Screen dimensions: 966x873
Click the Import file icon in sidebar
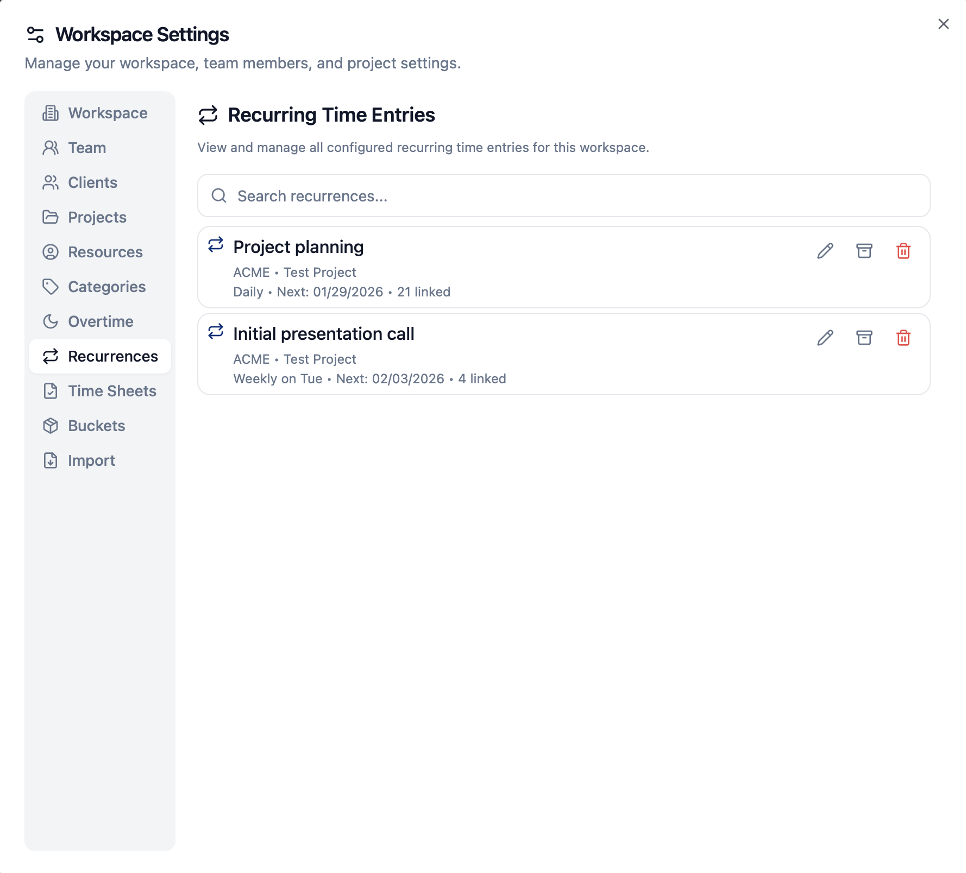[x=51, y=460]
